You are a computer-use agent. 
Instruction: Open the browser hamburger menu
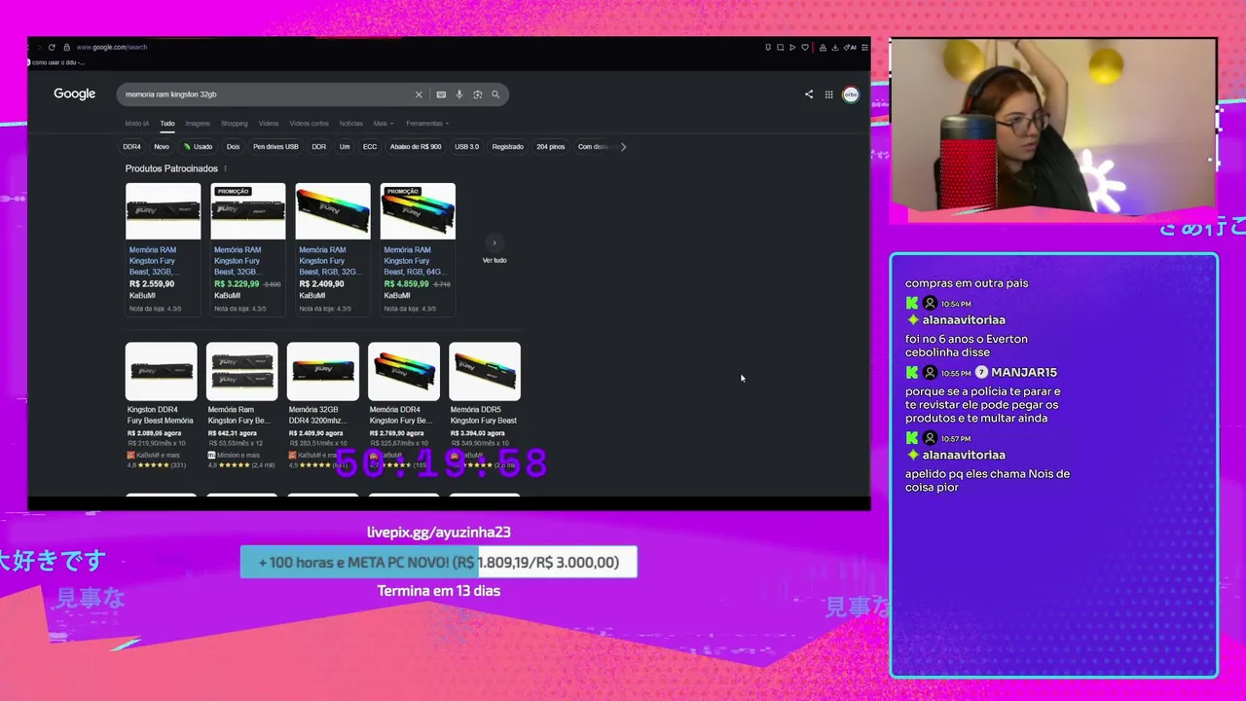click(864, 47)
